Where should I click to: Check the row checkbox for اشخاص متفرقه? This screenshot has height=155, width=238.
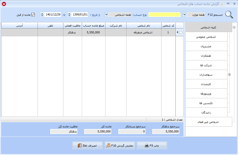click(x=181, y=33)
